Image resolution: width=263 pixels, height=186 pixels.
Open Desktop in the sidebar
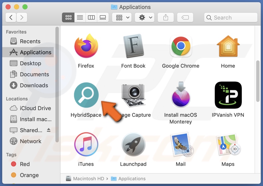[x=28, y=63]
